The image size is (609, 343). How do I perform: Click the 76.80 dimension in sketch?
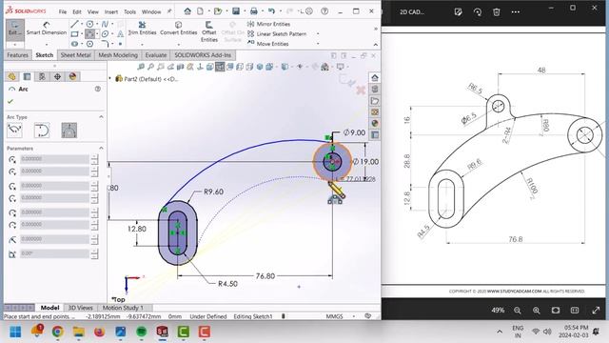tap(265, 276)
